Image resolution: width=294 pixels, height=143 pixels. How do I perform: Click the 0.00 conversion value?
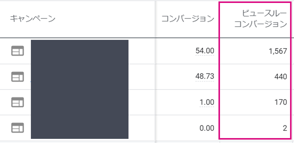tap(206, 128)
